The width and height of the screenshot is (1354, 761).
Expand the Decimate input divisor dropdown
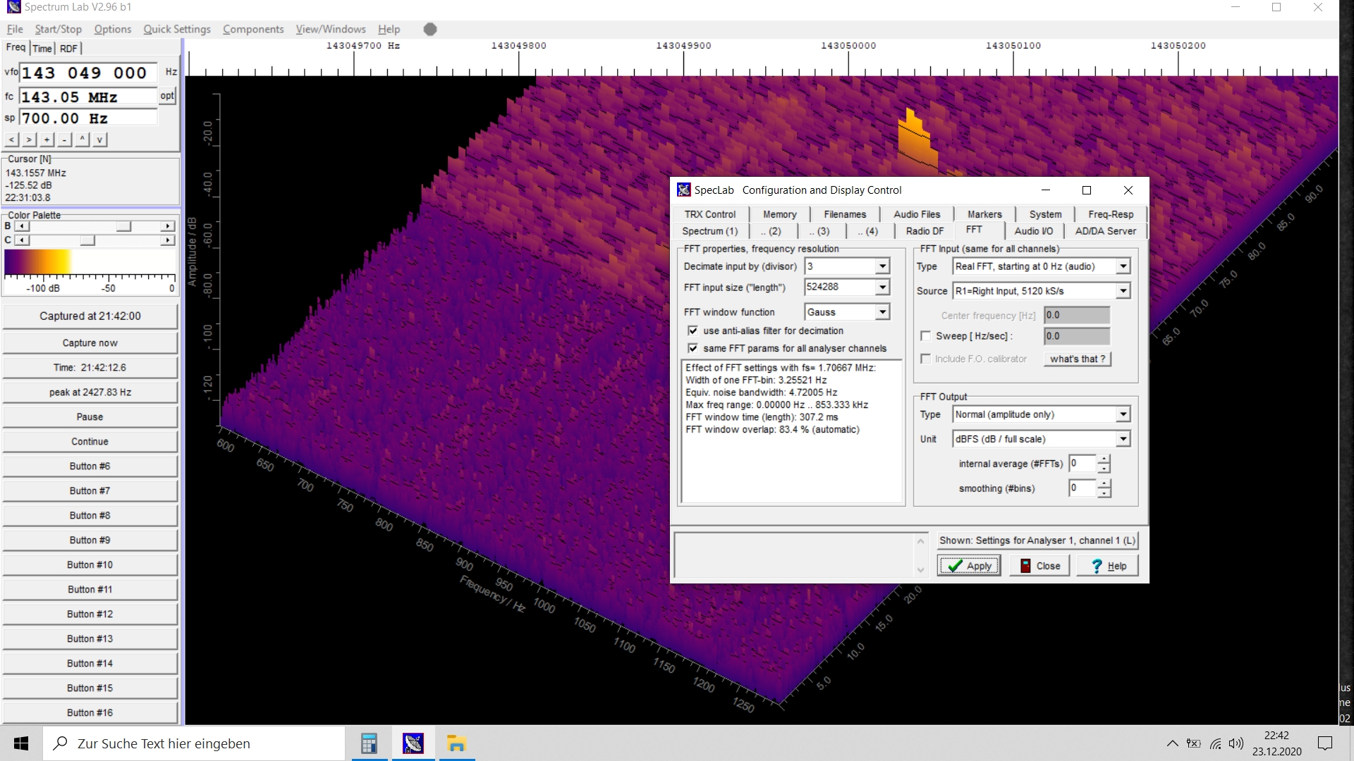(x=882, y=266)
